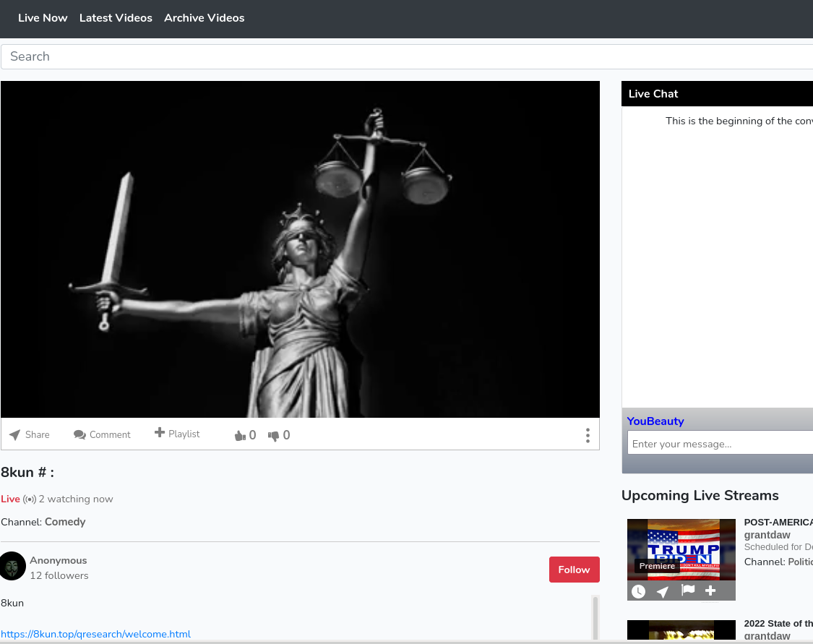Focus the chat message input box
Viewport: 813px width, 644px height.
tap(720, 444)
